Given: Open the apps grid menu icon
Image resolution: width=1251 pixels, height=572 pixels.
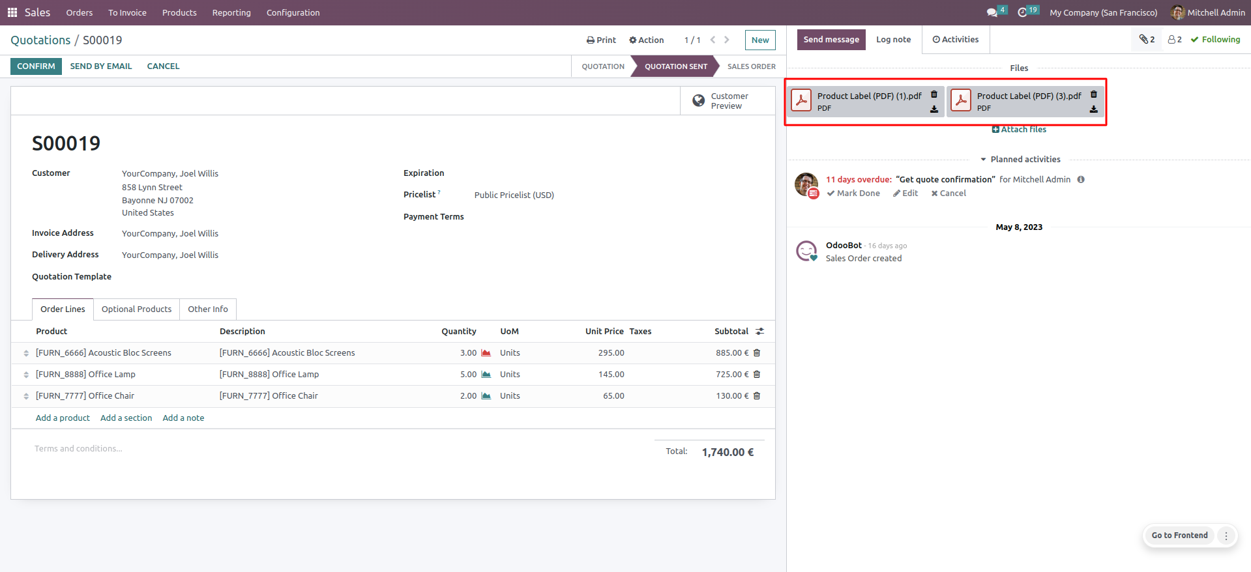Looking at the screenshot, I should tap(12, 12).
